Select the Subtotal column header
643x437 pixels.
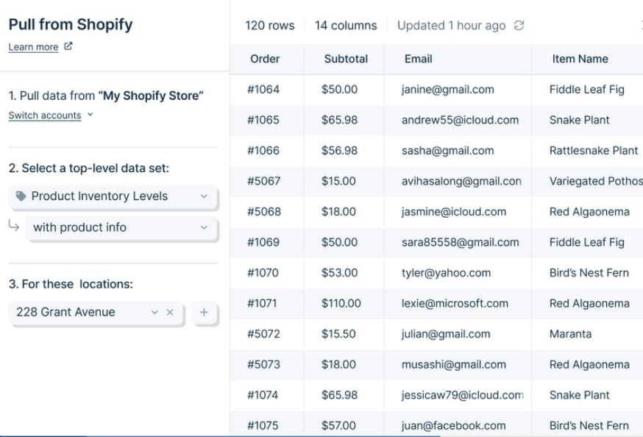[345, 59]
